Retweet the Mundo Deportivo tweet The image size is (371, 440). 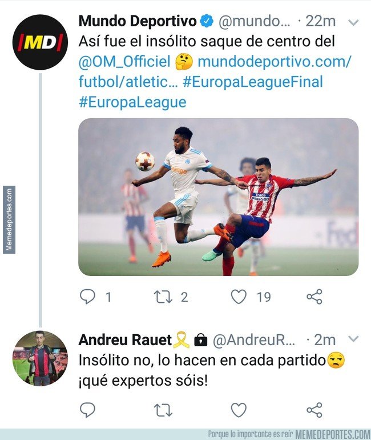click(x=163, y=297)
